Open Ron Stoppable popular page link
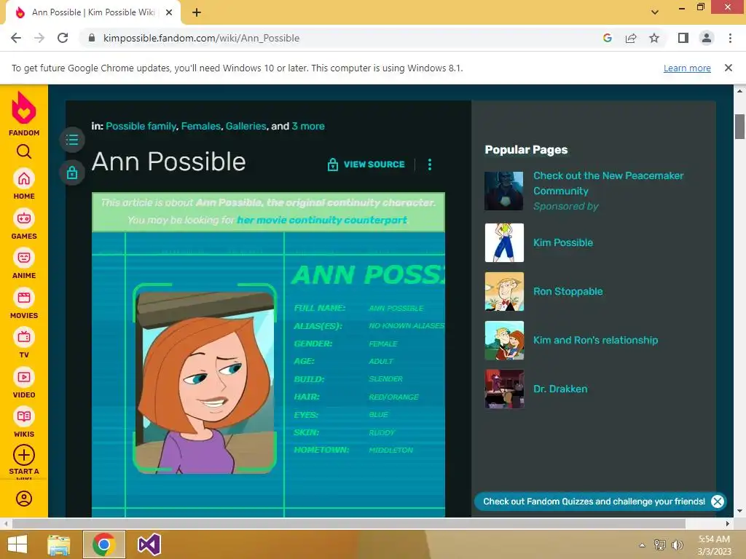This screenshot has height=559, width=746. (568, 291)
